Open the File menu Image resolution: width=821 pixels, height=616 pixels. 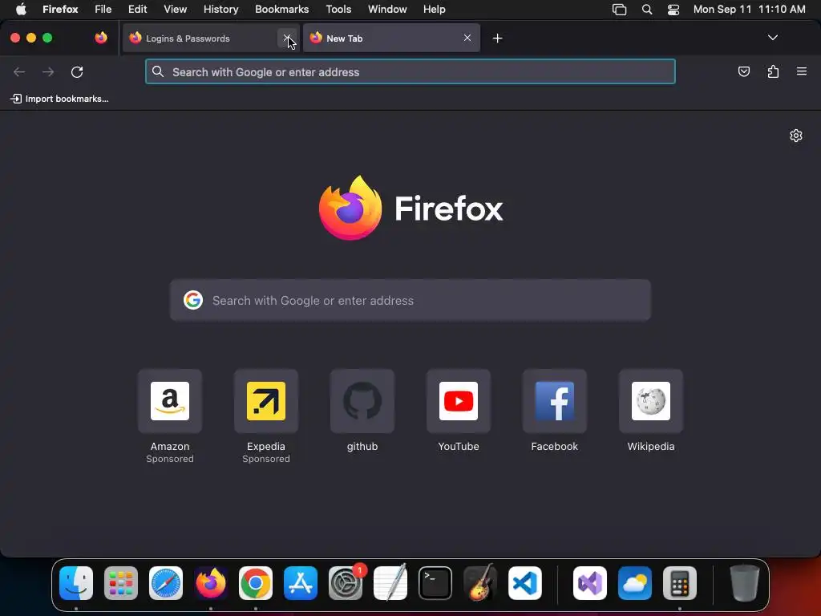pos(103,10)
